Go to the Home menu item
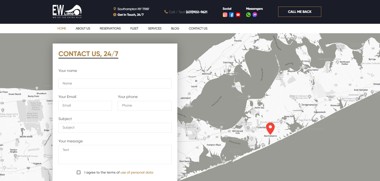 (62, 28)
